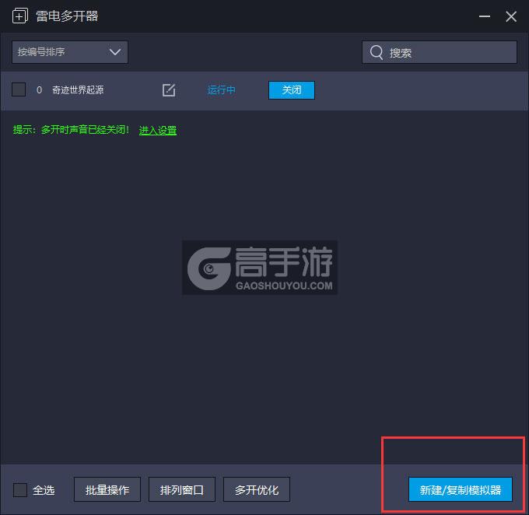
Task: Toggle the 全选 checkbox
Action: coord(20,489)
